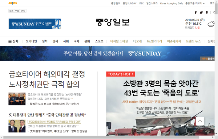This screenshot has height=139, width=218.
Task: Open the 경제 section
Action: [x=55, y=41]
